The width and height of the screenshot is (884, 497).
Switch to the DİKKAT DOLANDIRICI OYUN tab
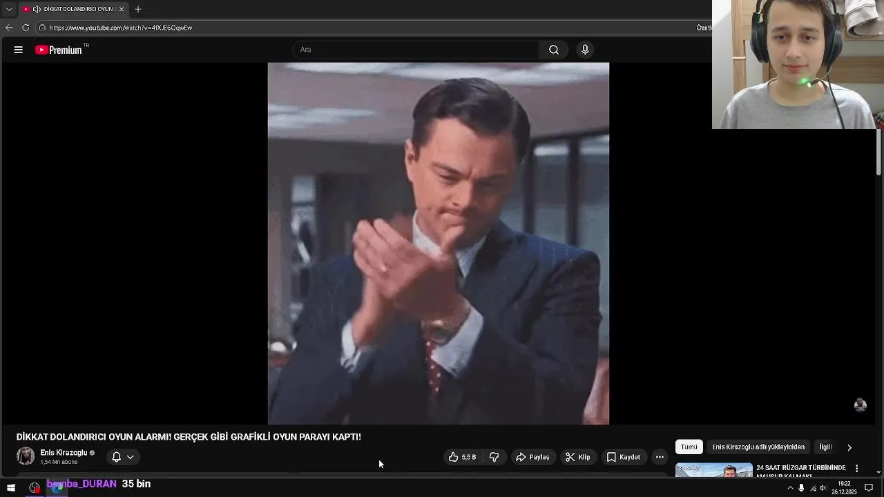(x=73, y=9)
